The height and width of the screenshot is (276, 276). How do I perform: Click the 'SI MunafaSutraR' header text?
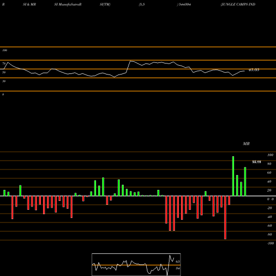click(68, 4)
